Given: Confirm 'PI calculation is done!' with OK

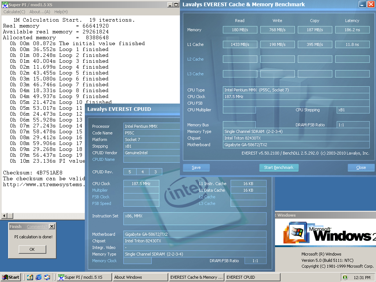Looking at the screenshot, I should point(32,249).
